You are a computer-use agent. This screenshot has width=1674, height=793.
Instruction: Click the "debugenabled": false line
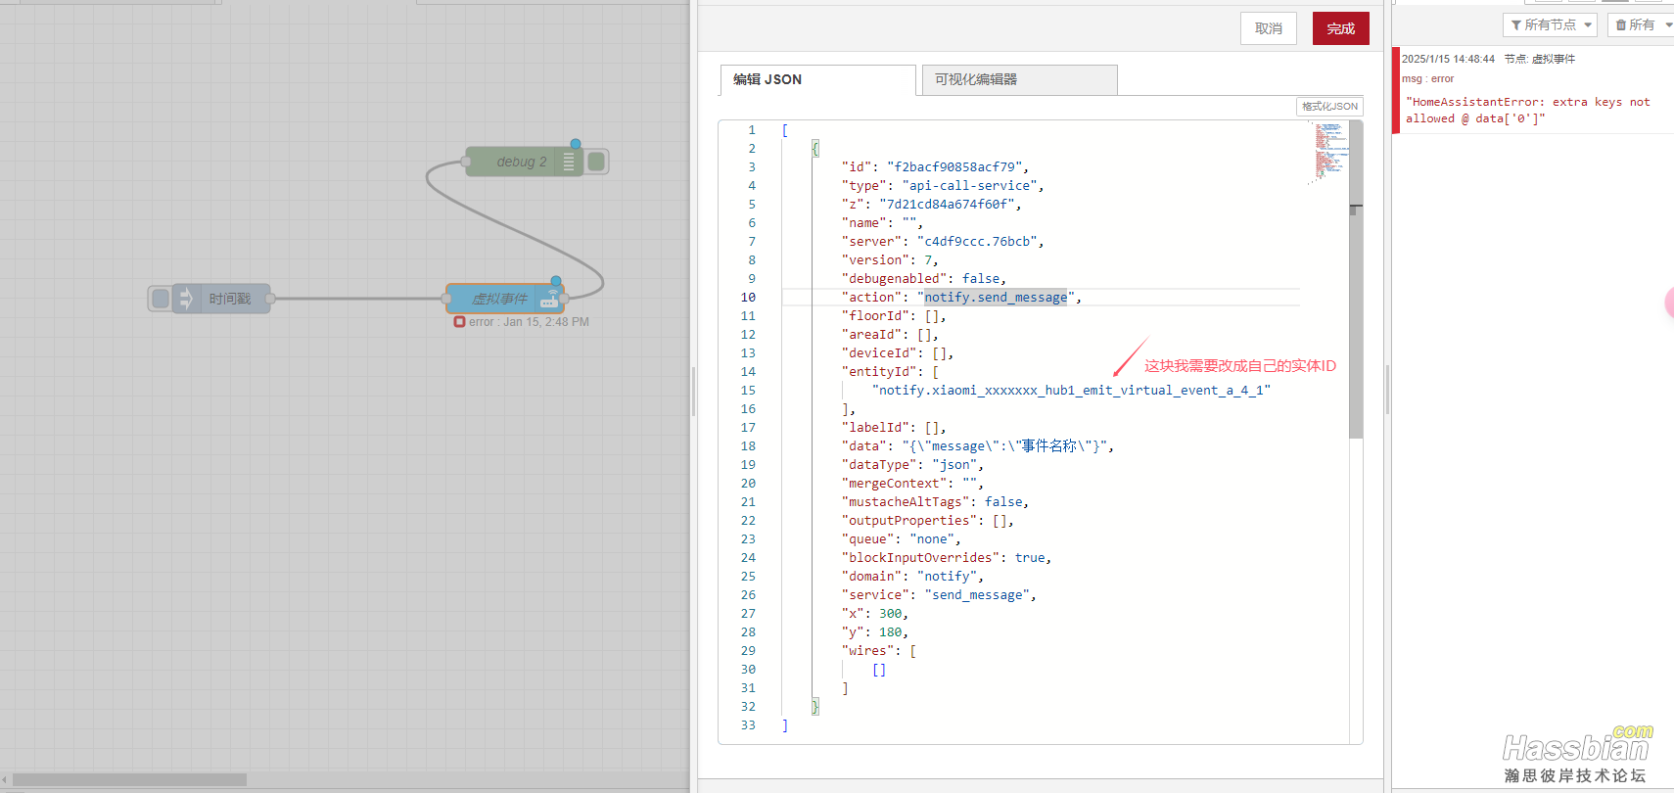click(x=923, y=278)
